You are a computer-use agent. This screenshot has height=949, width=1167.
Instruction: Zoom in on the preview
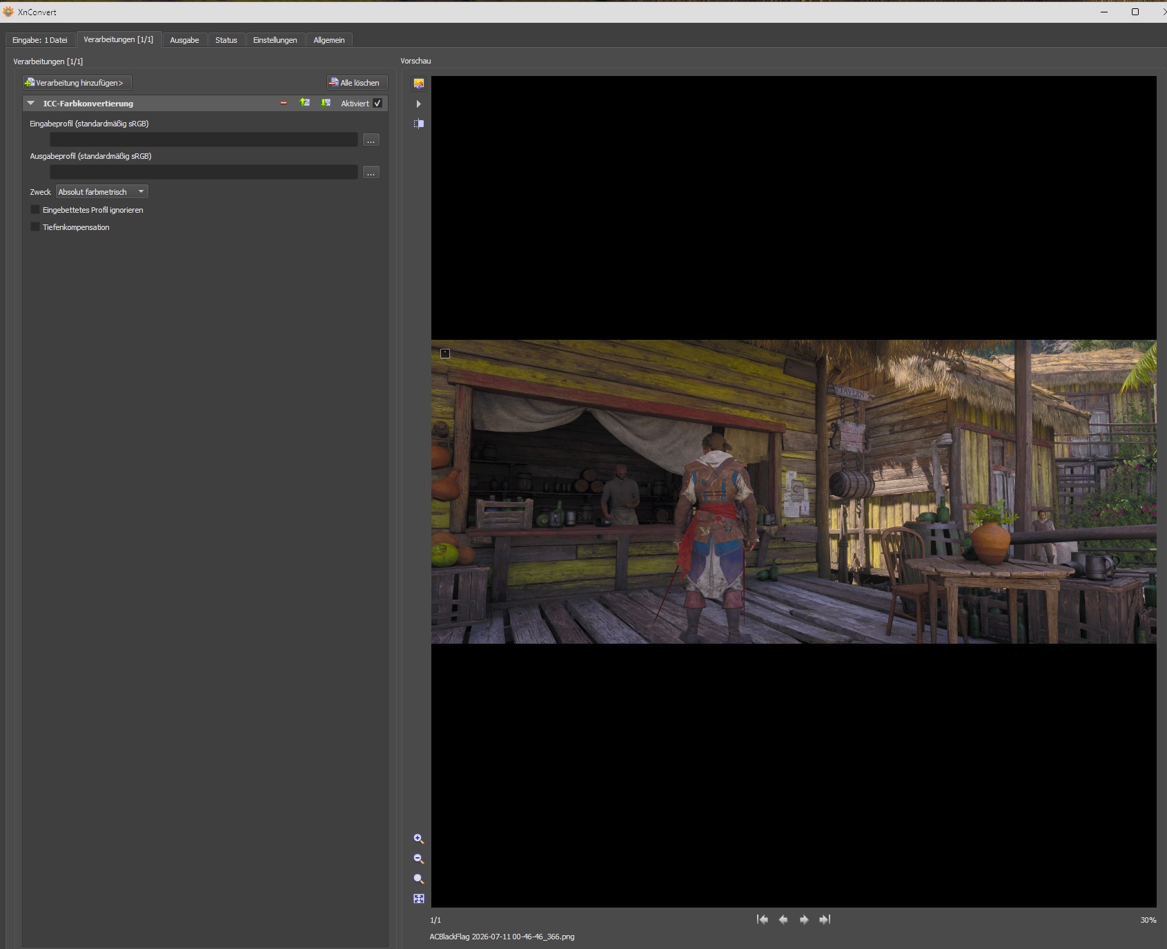[x=419, y=839]
